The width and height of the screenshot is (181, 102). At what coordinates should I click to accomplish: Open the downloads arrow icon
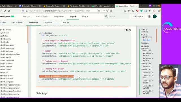pyautogui.click(x=125, y=11)
